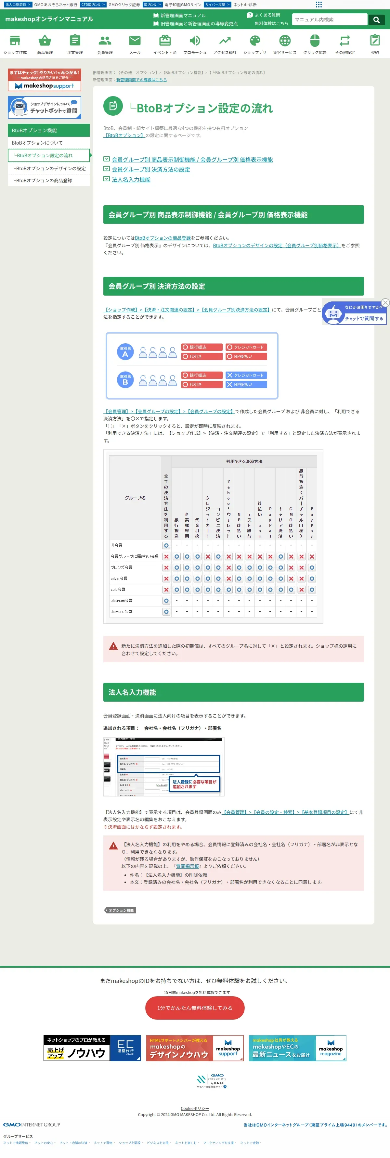Screen dimensions: 390x1158
Task: Open the 契約 contract icon menu
Action: coord(375,44)
